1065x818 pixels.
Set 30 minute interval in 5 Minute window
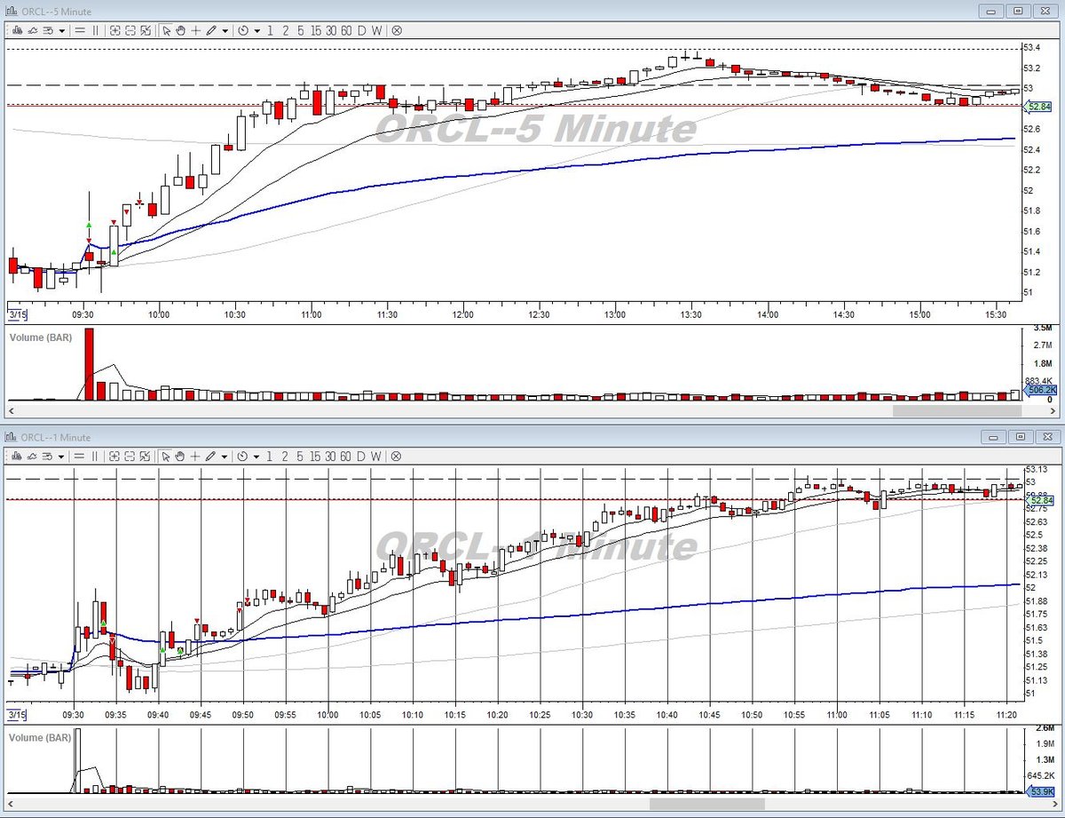tap(331, 30)
